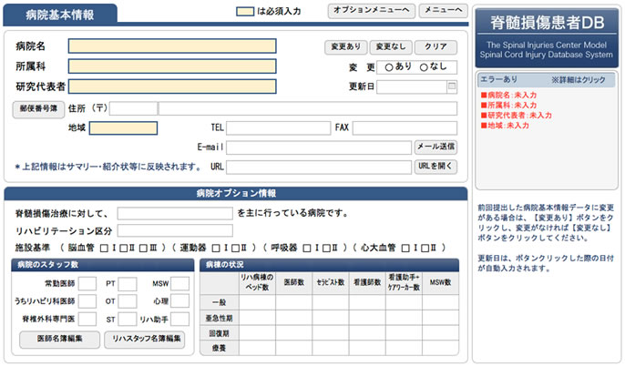Image resolution: width=625 pixels, height=366 pixels.
Task: Open the calendar icon beside 更新日
Action: click(451, 87)
